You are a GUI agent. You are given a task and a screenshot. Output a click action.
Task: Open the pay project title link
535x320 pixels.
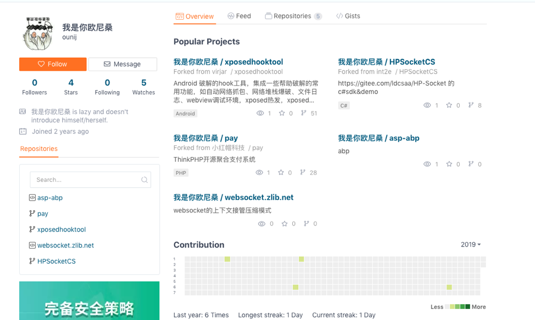206,138
